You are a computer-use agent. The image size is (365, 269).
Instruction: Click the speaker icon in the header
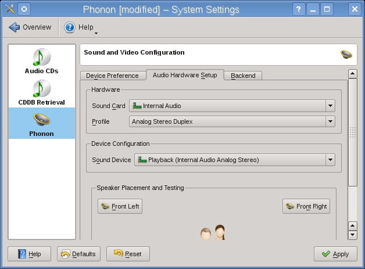346,55
